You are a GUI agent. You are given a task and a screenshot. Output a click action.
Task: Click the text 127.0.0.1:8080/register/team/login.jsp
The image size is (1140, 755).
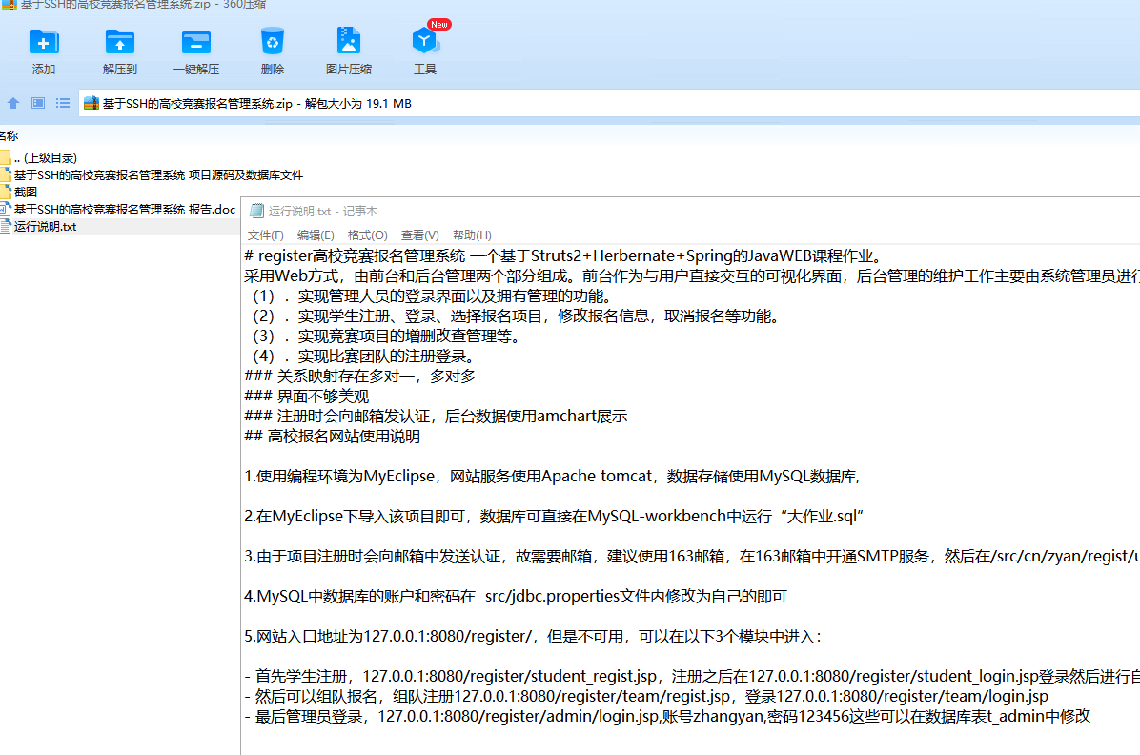pos(912,696)
